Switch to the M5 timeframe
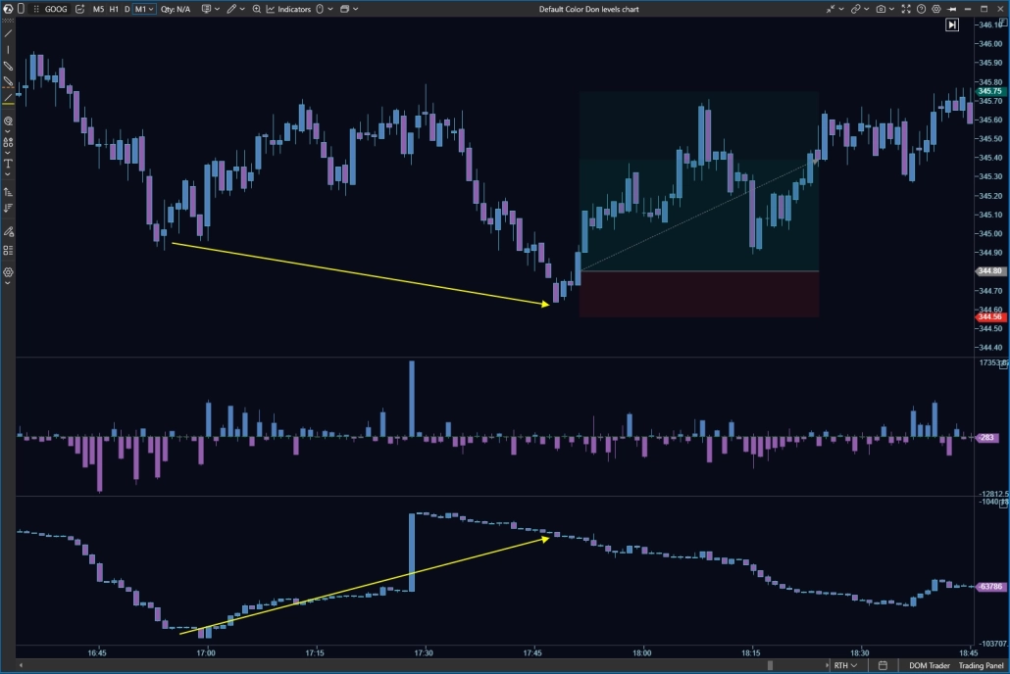The height and width of the screenshot is (674, 1010). pos(98,9)
